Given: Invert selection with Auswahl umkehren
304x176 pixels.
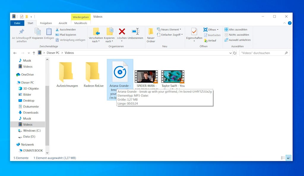Looking at the screenshot, I should pos(237,40).
